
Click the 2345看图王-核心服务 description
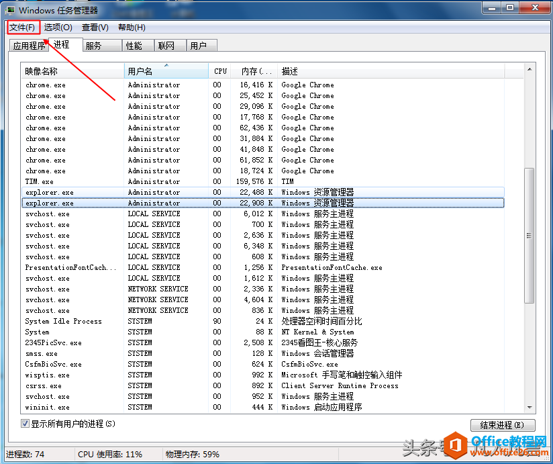[x=319, y=342]
